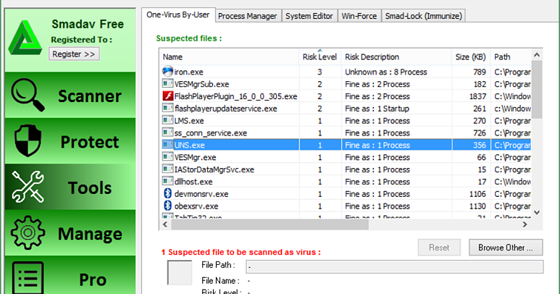
Task: Click the vertical scrollbar down arrow
Action: (536, 212)
